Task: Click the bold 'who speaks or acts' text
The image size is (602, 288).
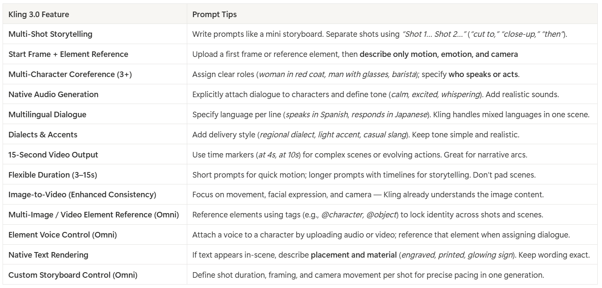Action: 483,74
